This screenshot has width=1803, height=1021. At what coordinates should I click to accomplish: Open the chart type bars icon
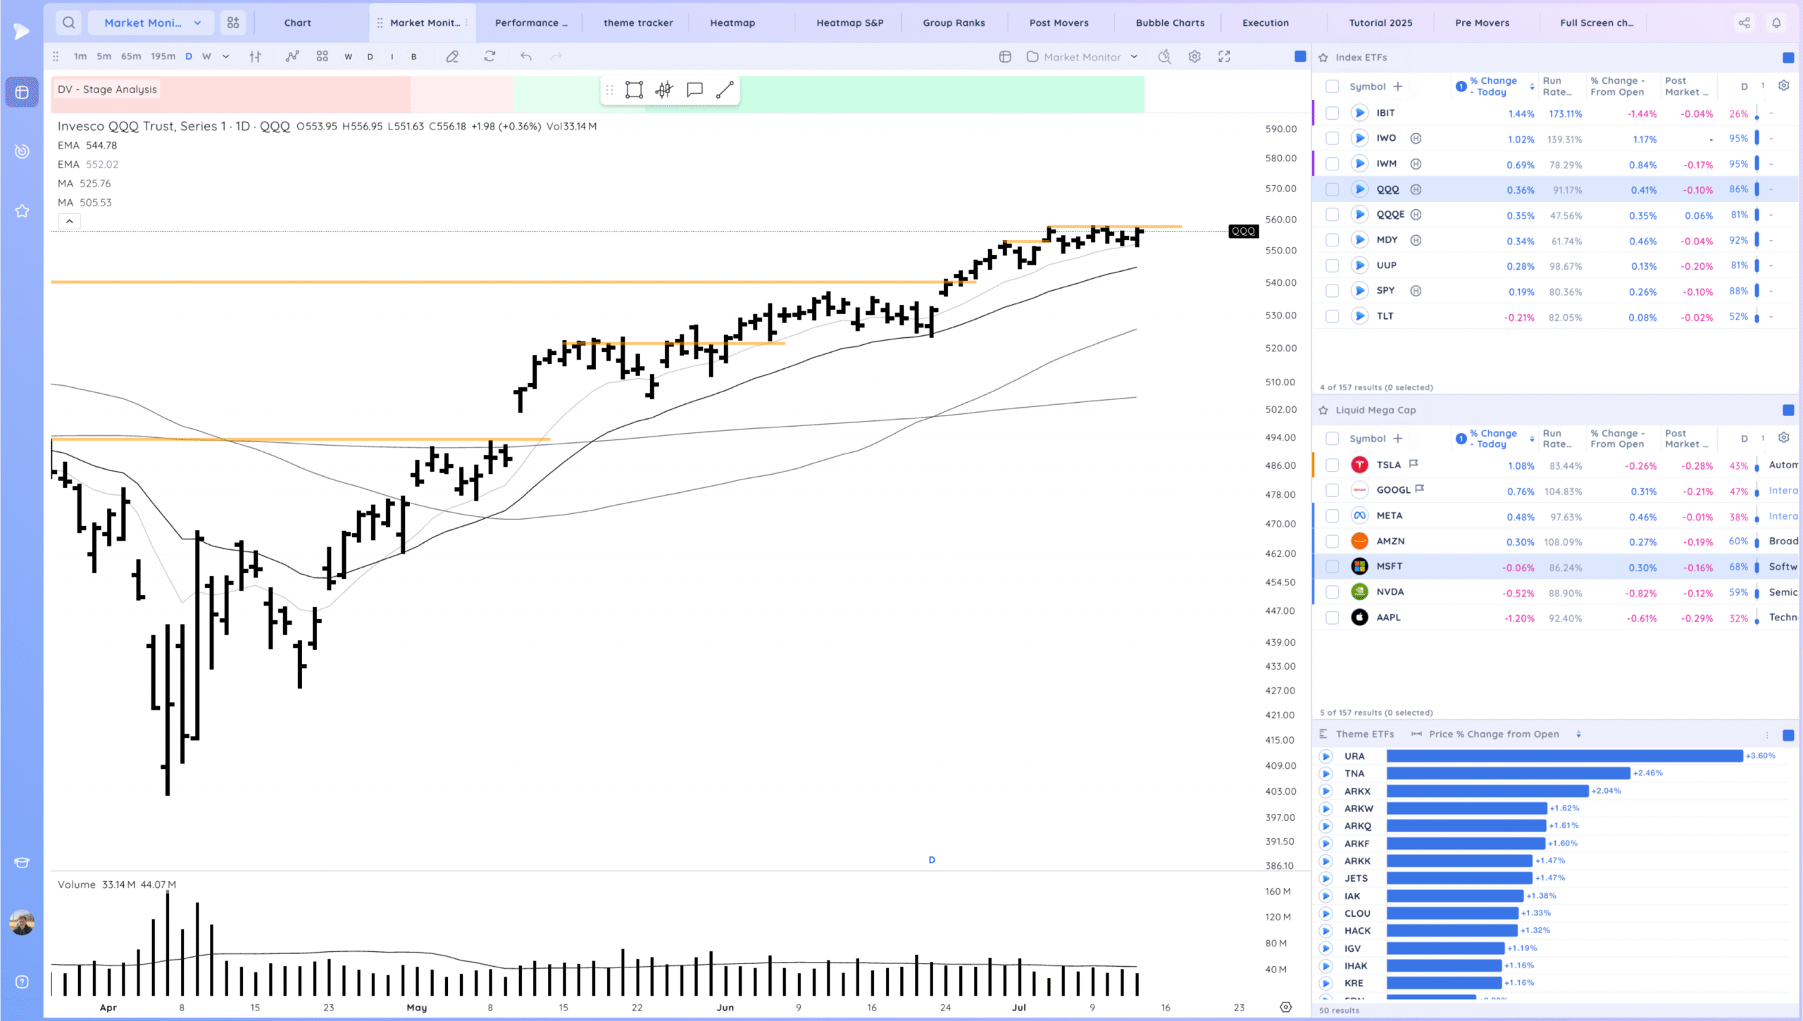tap(255, 56)
